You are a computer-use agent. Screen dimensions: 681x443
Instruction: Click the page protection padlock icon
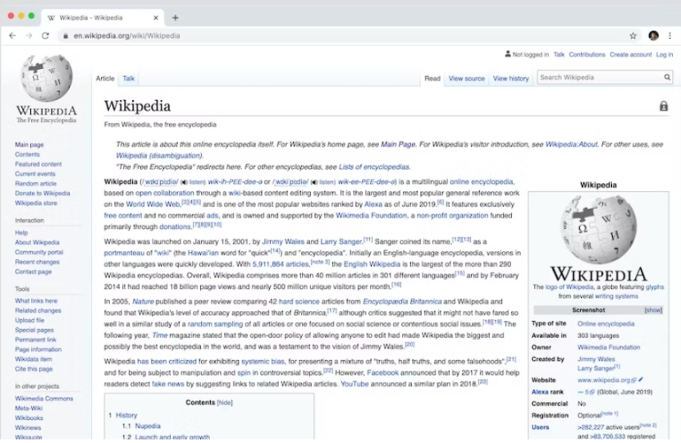pyautogui.click(x=663, y=106)
